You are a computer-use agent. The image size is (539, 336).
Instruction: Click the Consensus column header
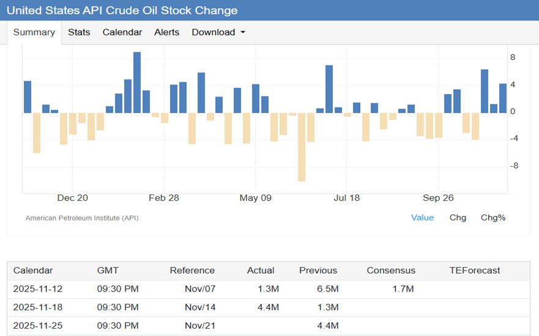391,270
